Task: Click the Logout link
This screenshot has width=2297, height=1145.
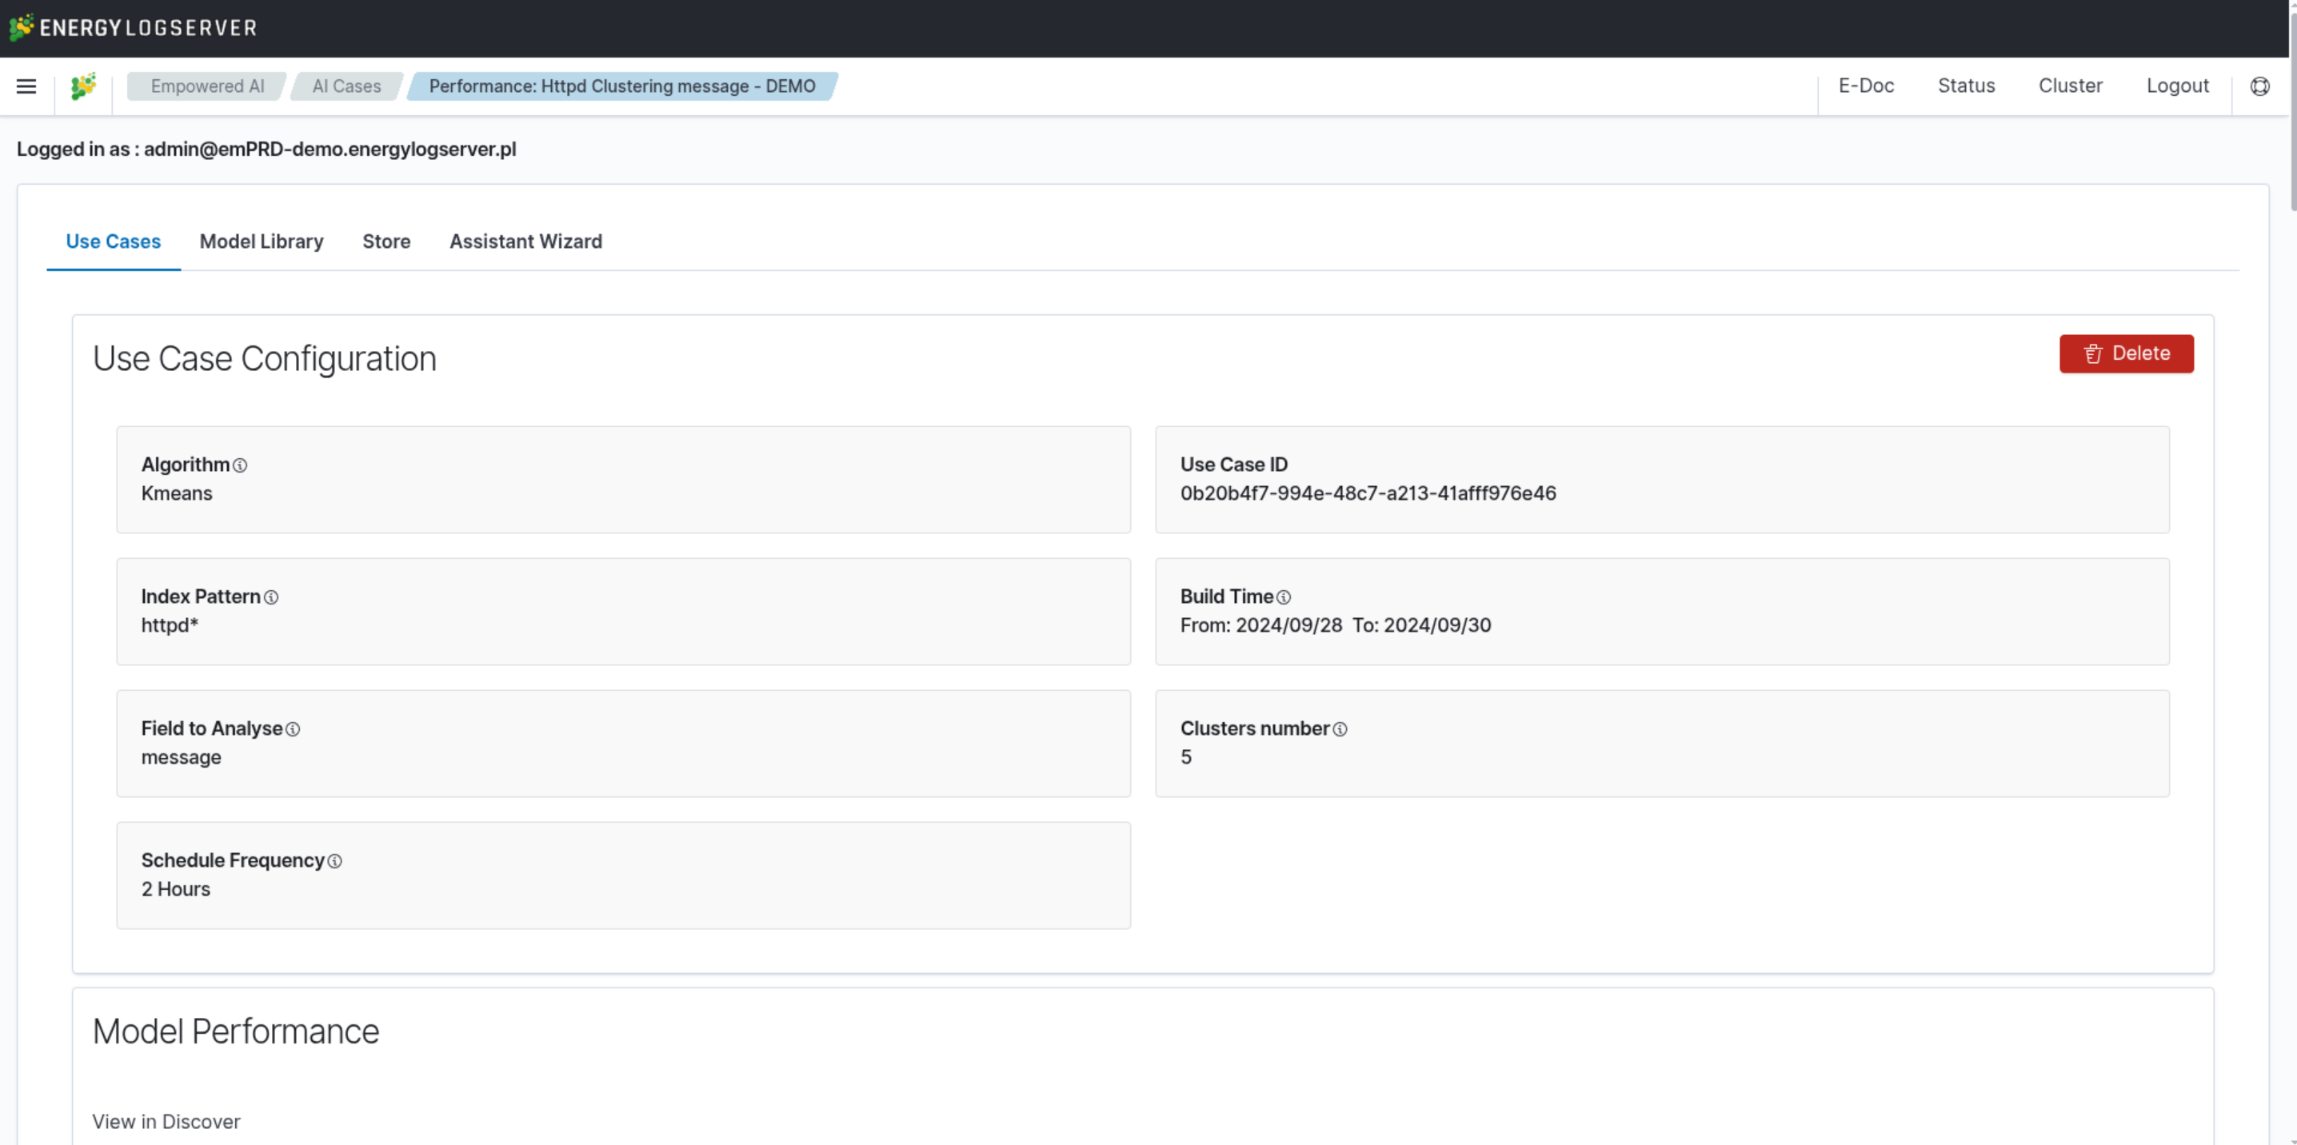Action: 2176,86
